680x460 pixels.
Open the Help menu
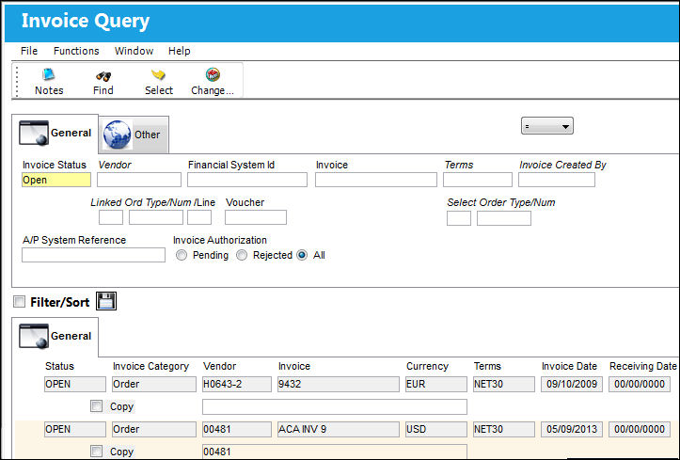[179, 51]
